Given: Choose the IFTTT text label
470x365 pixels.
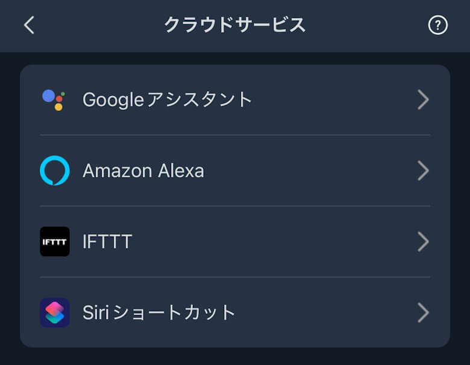Looking at the screenshot, I should click(x=107, y=242).
